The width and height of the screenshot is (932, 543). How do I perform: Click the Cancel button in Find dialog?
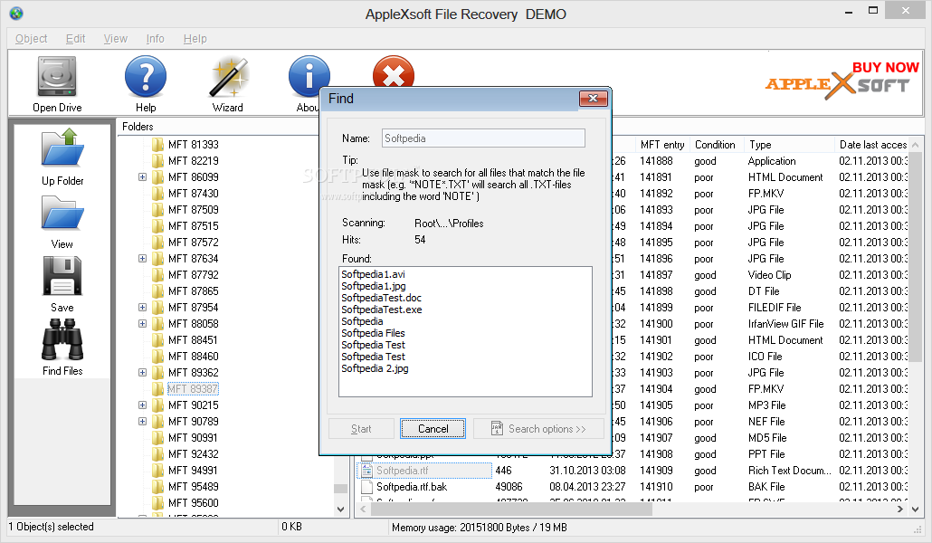click(433, 429)
